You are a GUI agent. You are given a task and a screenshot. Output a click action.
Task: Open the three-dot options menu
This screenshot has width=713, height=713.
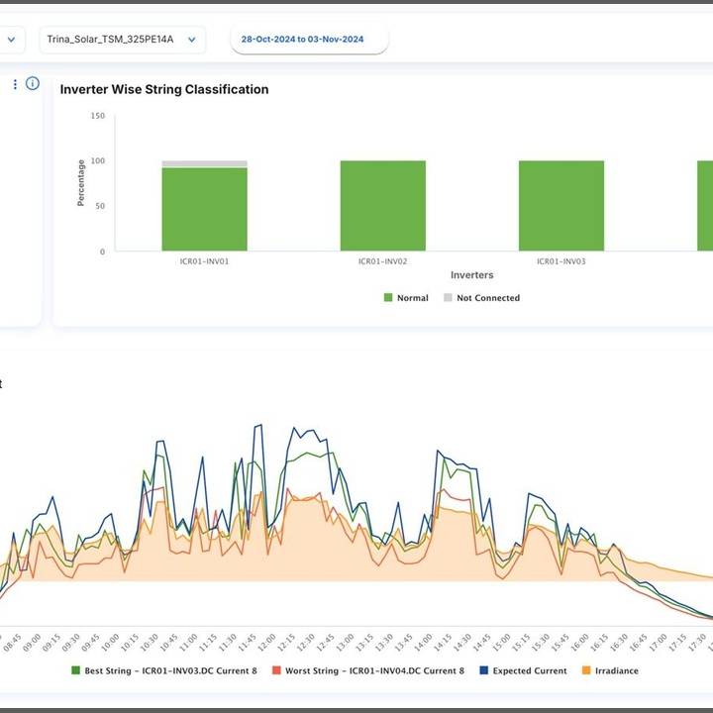pos(15,84)
